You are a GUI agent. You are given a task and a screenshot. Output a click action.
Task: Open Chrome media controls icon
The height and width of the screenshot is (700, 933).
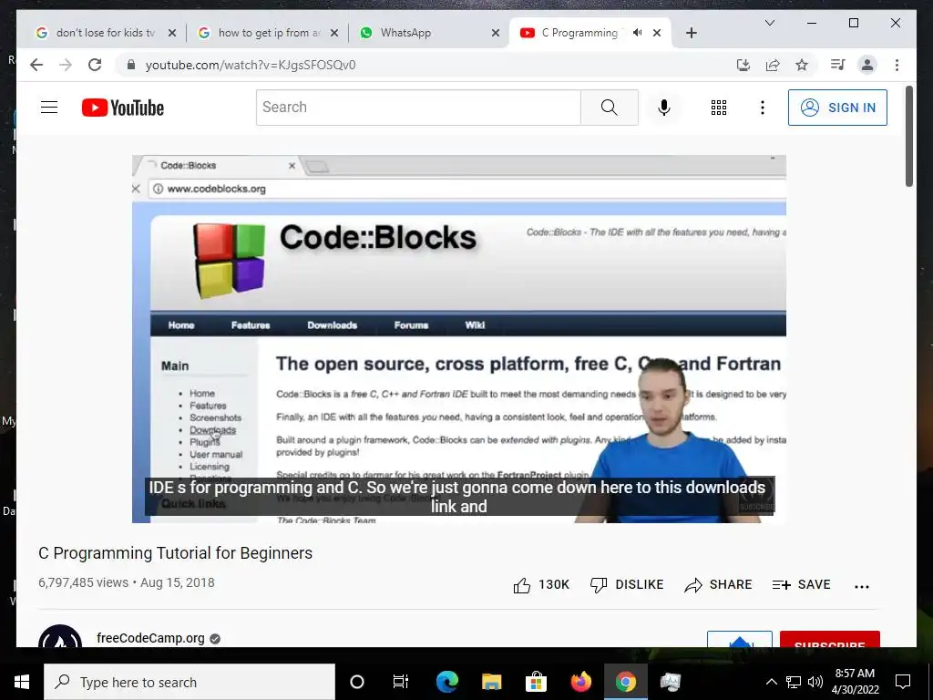(x=838, y=65)
